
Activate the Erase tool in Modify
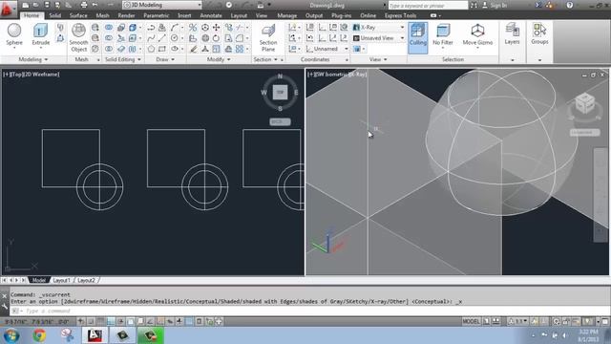pos(193,49)
